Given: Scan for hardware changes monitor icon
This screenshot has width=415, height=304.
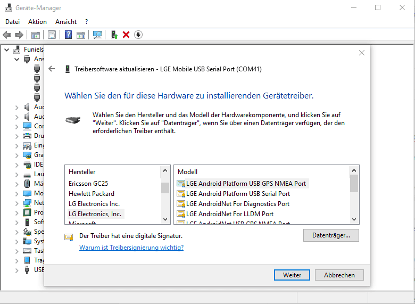Looking at the screenshot, I should pos(97,35).
